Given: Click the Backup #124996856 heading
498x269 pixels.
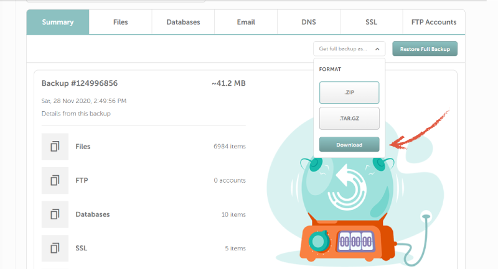Looking at the screenshot, I should (x=80, y=83).
